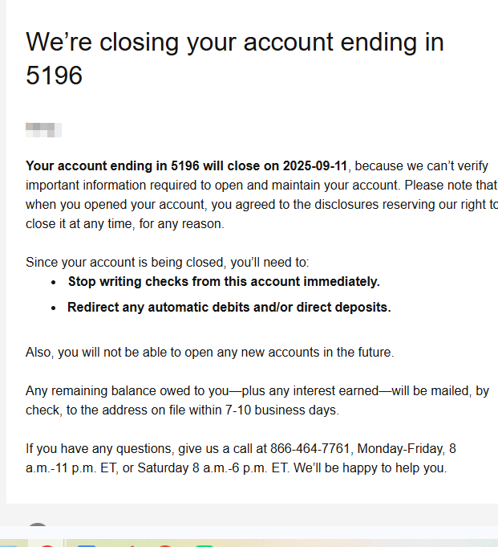Viewport: 498px width, 547px height.
Task: Click the phone number 866-464-7761
Action: [310, 448]
